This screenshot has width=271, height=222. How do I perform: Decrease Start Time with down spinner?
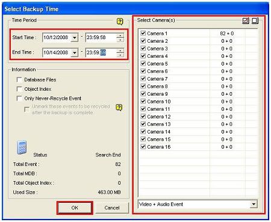coord(120,40)
